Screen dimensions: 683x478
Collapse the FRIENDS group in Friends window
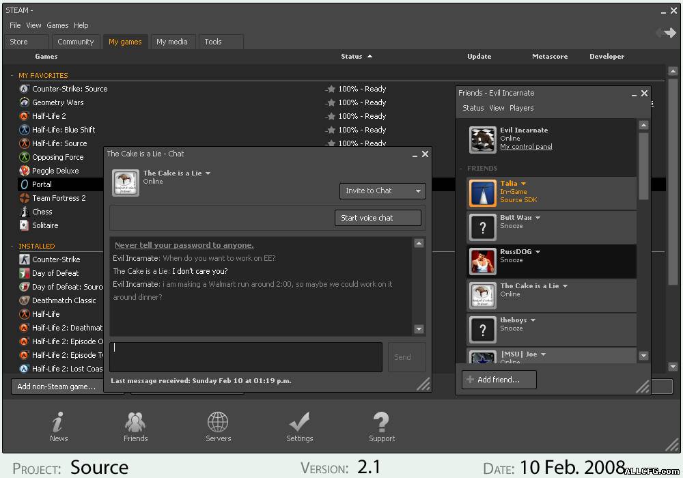pos(461,169)
